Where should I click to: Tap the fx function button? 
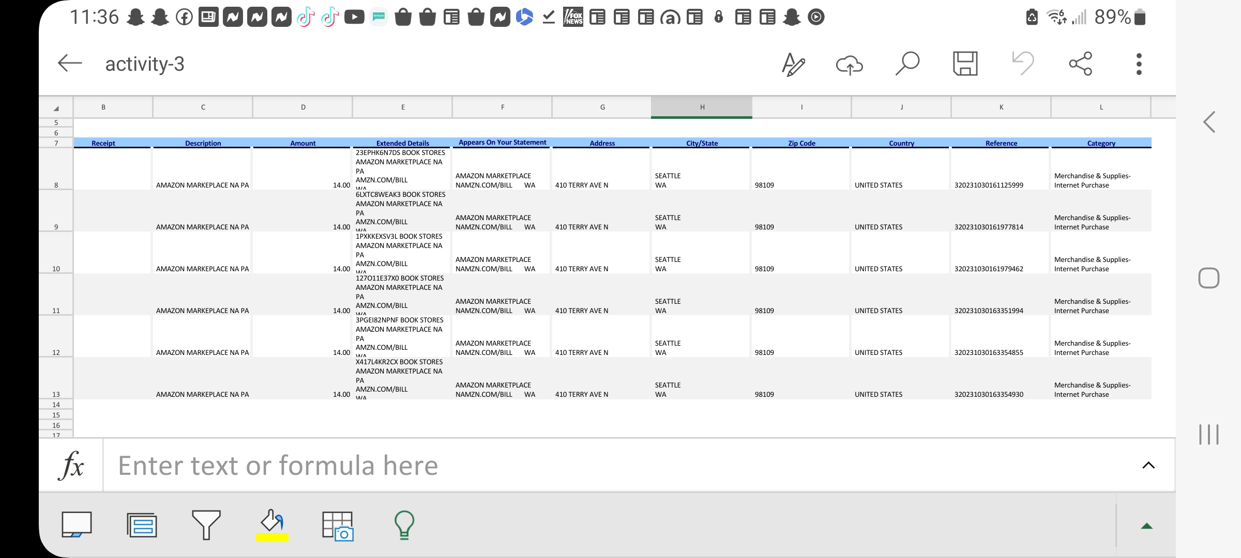(x=71, y=465)
